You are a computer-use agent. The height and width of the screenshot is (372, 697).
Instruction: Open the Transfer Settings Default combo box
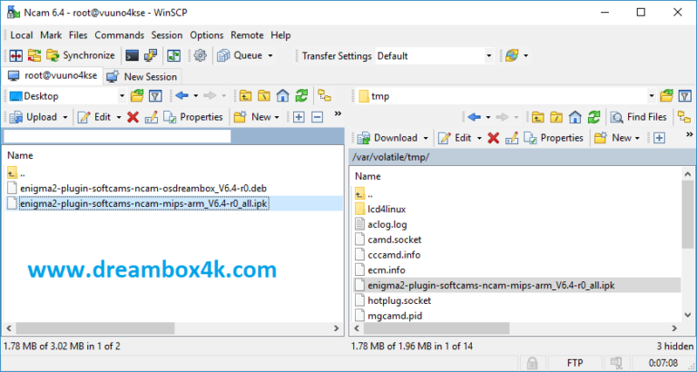pyautogui.click(x=435, y=56)
